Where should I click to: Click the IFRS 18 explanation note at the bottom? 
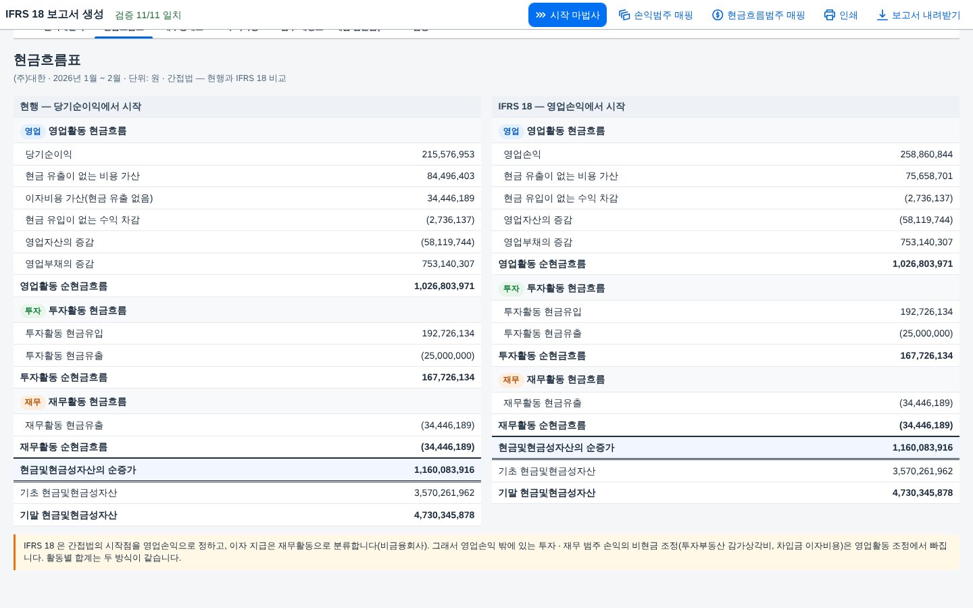click(487, 552)
